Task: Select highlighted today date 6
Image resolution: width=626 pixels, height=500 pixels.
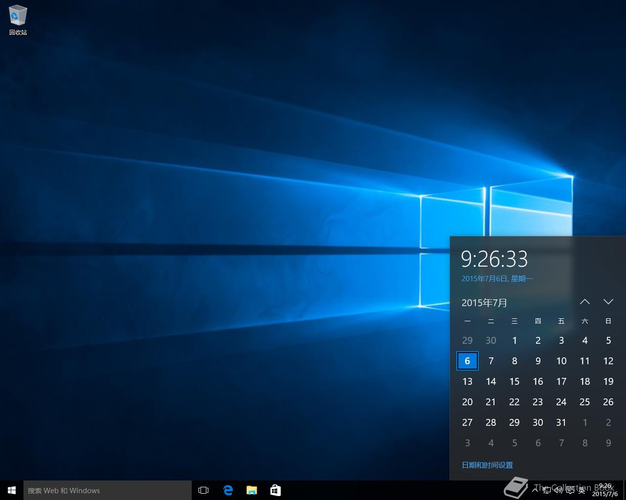Action: tap(468, 361)
